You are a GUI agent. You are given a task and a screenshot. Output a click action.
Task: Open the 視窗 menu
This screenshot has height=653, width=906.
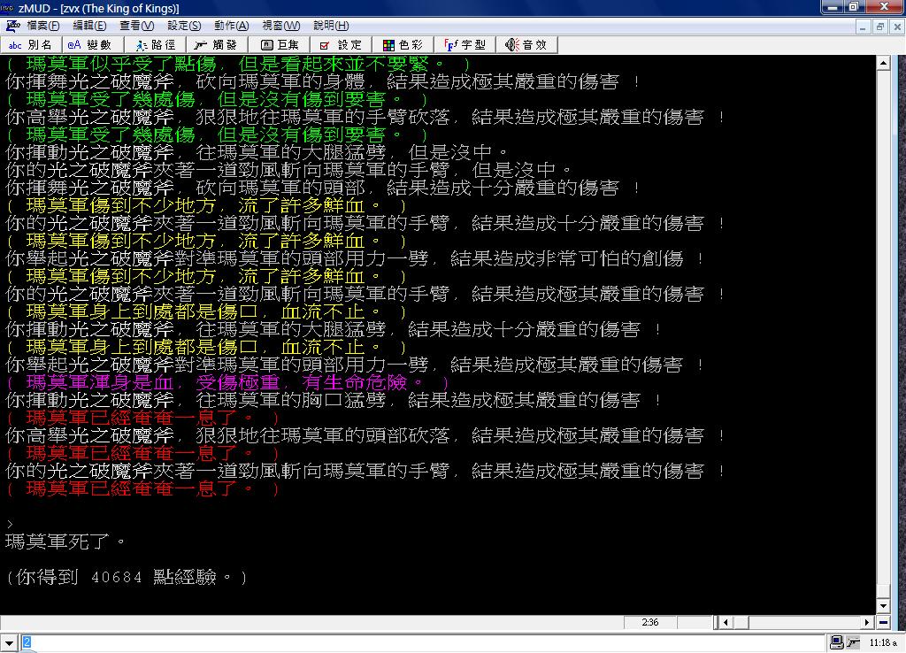pyautogui.click(x=280, y=26)
